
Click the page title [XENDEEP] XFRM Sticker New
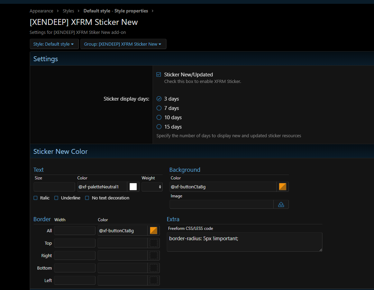pyautogui.click(x=84, y=22)
